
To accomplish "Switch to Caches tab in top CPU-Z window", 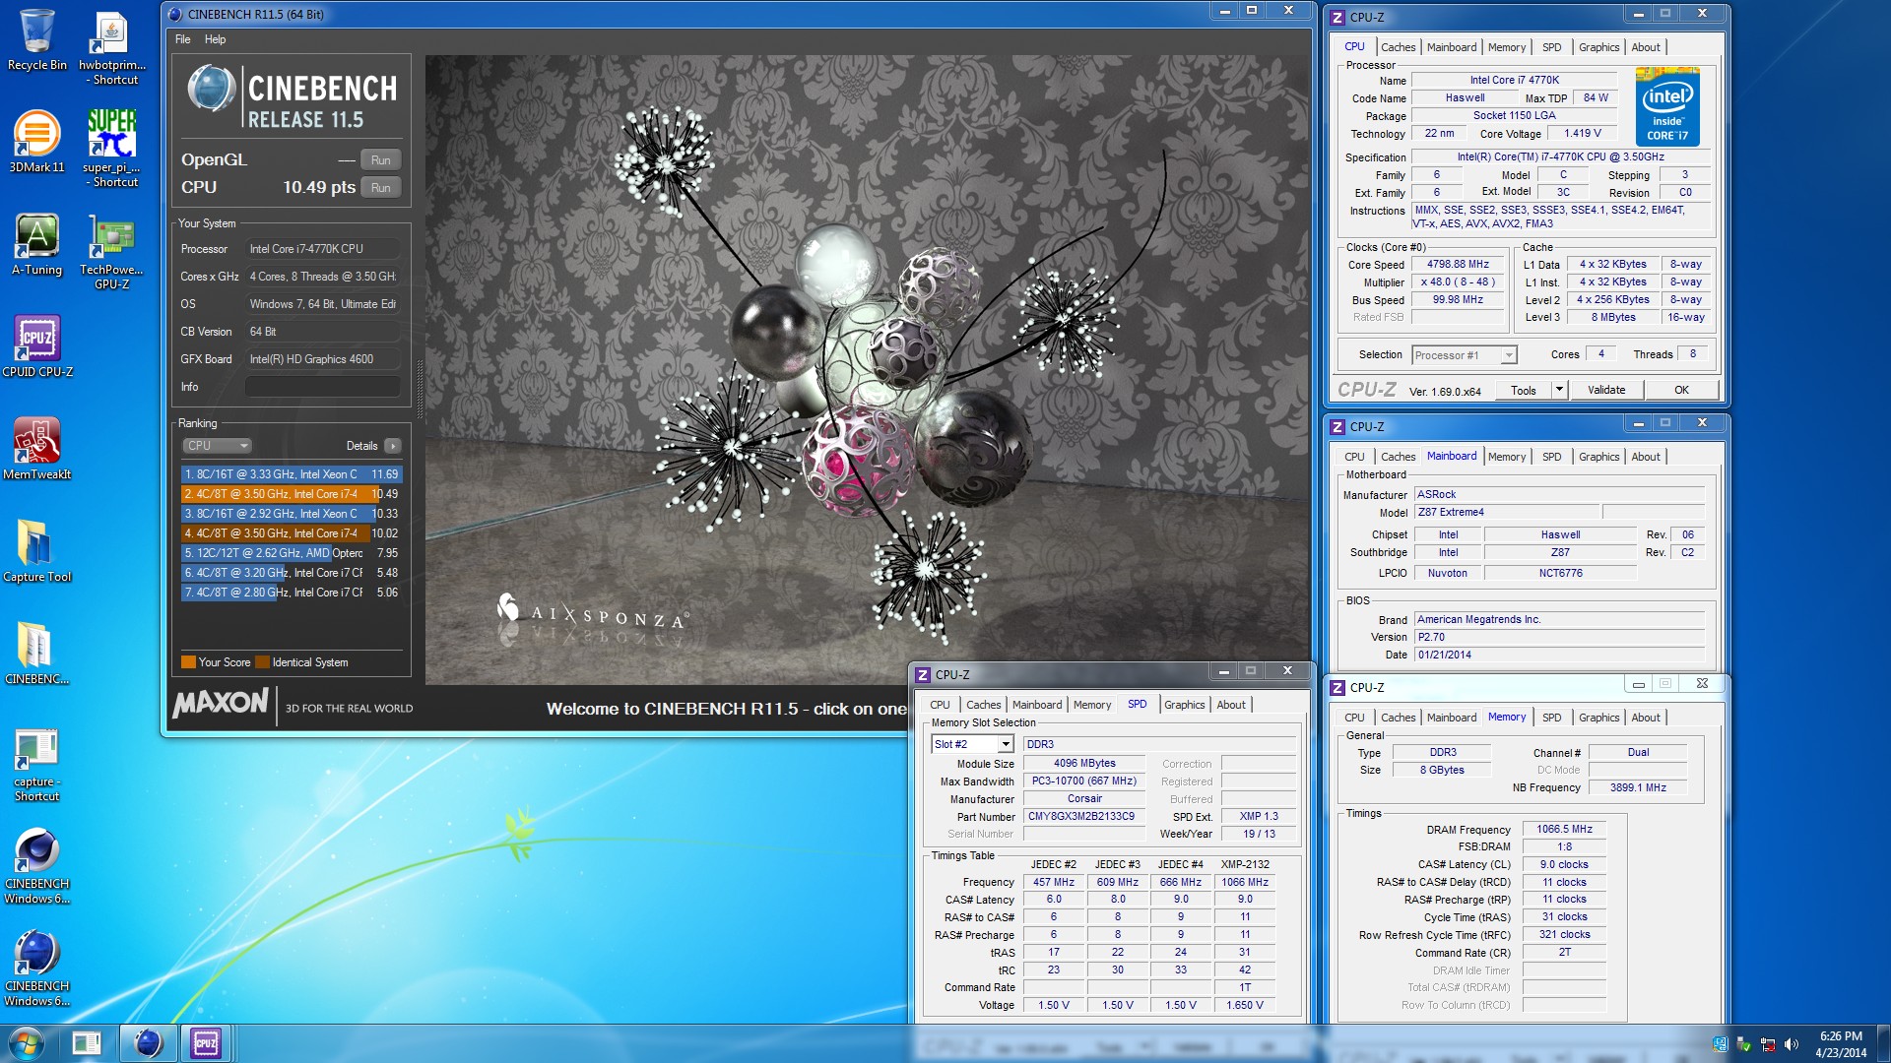I will tap(1398, 47).
